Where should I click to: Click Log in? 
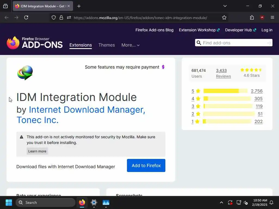[267, 30]
